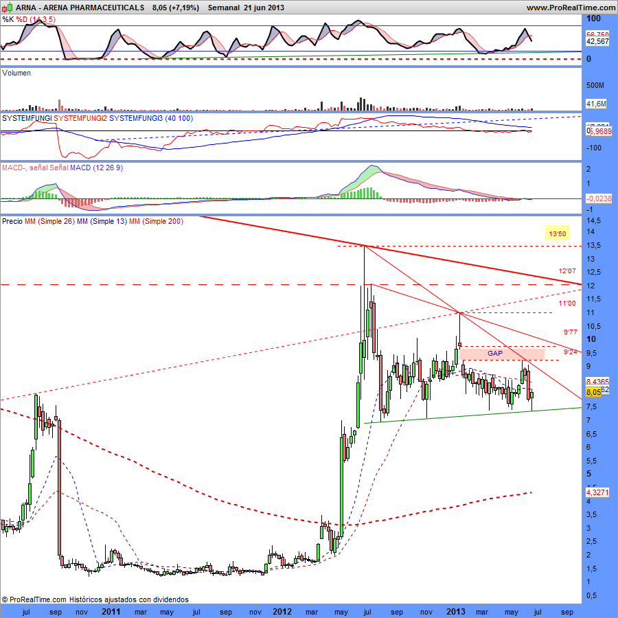Select the Volumen panel label
The width and height of the screenshot is (618, 618).
click(16, 73)
